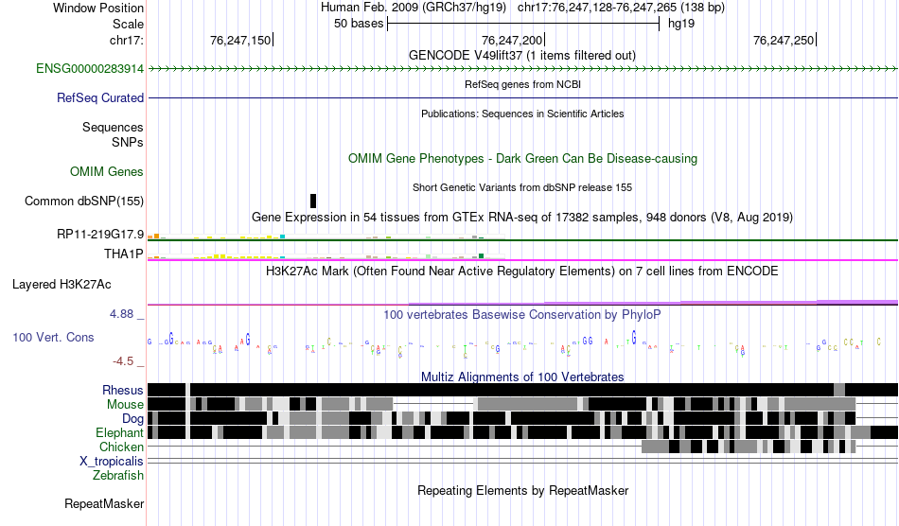Click the hg19 assembly label by scale
Screen dimensions: 899x526
coord(681,24)
